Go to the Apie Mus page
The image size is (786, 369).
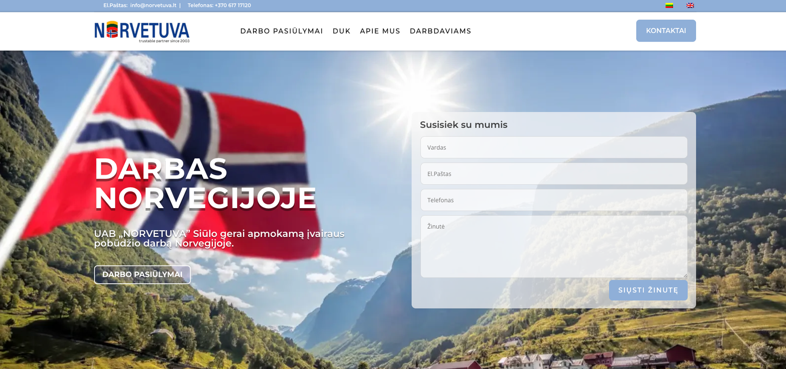380,31
